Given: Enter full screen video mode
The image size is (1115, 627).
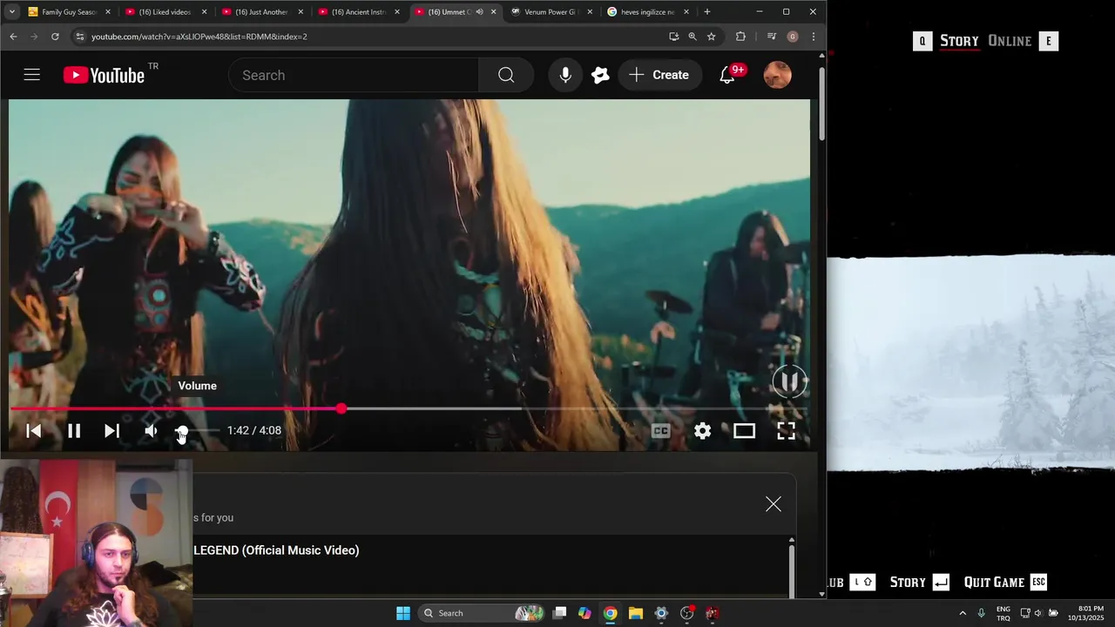Looking at the screenshot, I should click(x=786, y=430).
